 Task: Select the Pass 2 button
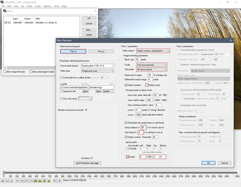(101, 51)
